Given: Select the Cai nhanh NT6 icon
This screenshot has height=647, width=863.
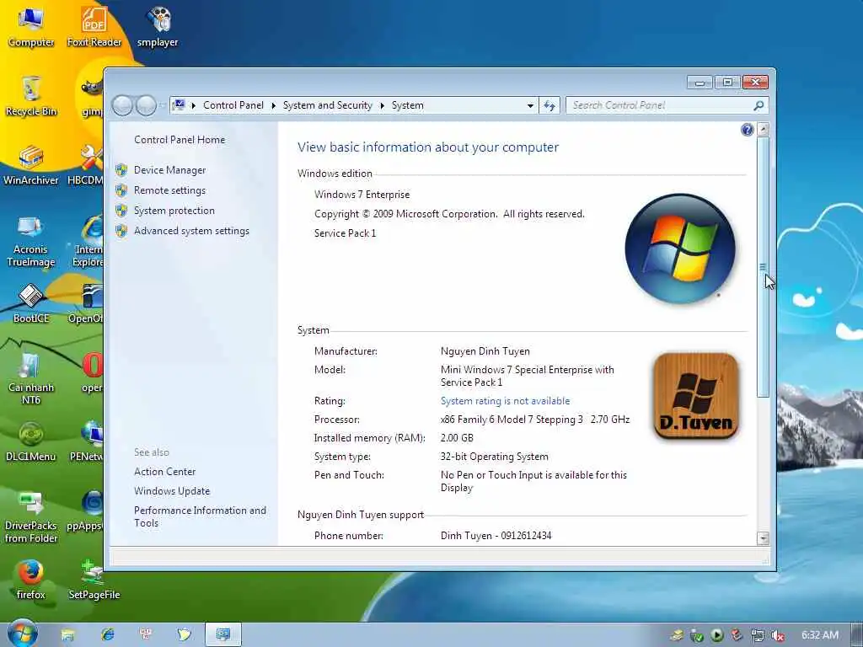Looking at the screenshot, I should [31, 378].
